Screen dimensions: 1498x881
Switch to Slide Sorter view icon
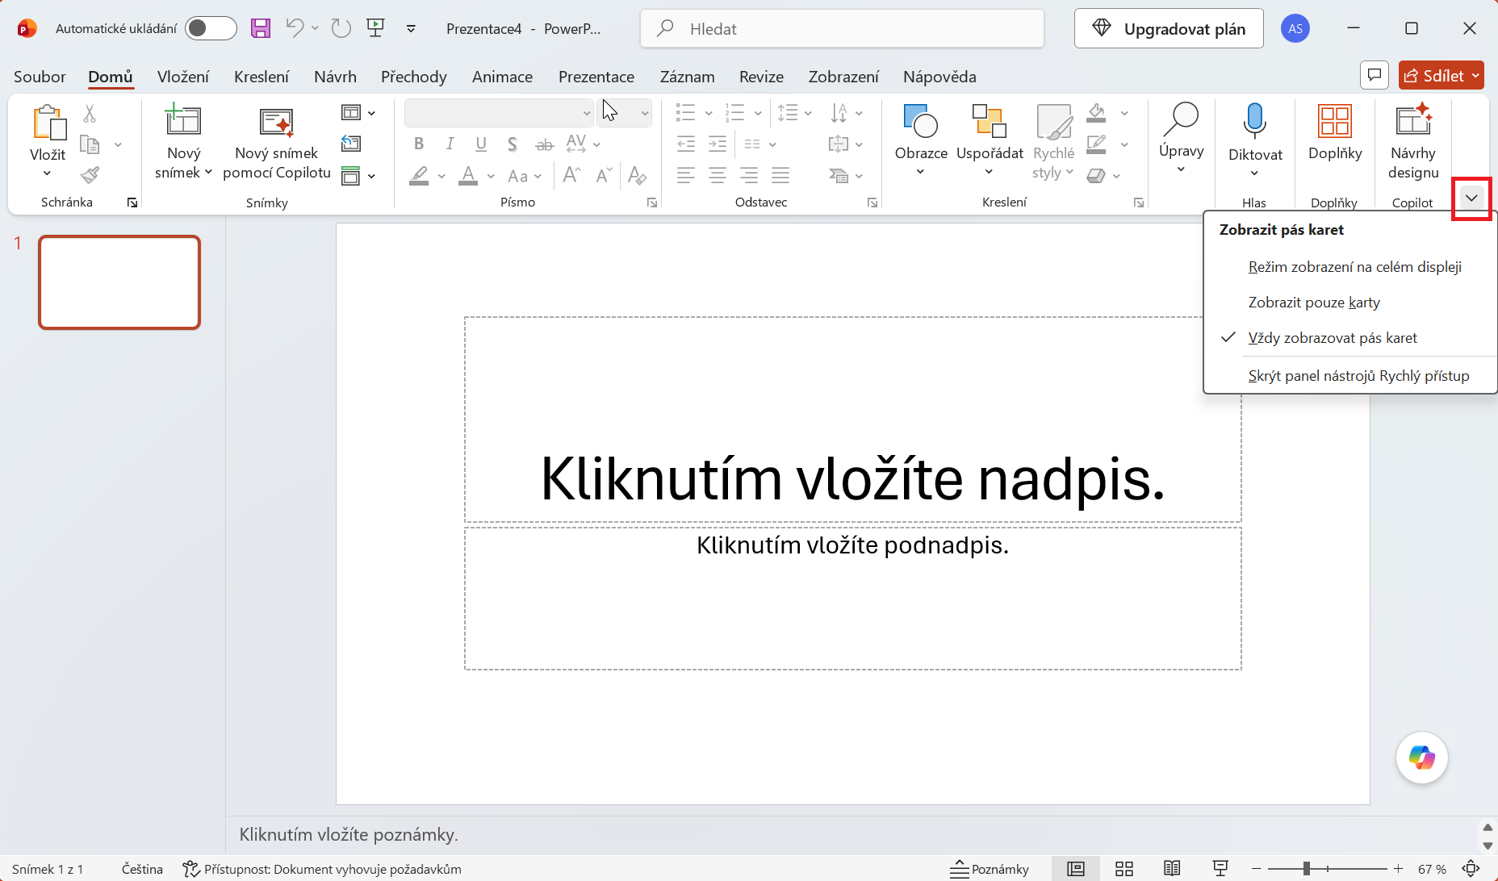point(1124,869)
